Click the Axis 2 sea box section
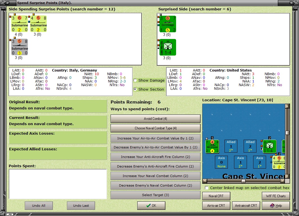The height and width of the screenshot is (216, 299). point(260,162)
